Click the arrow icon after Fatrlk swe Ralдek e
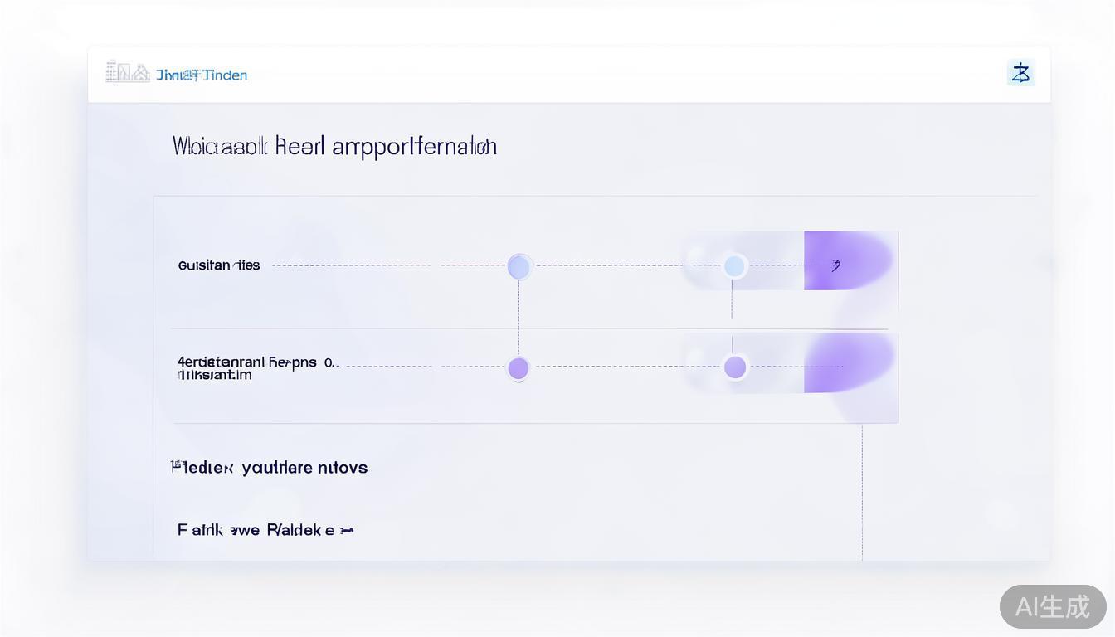 click(x=347, y=530)
